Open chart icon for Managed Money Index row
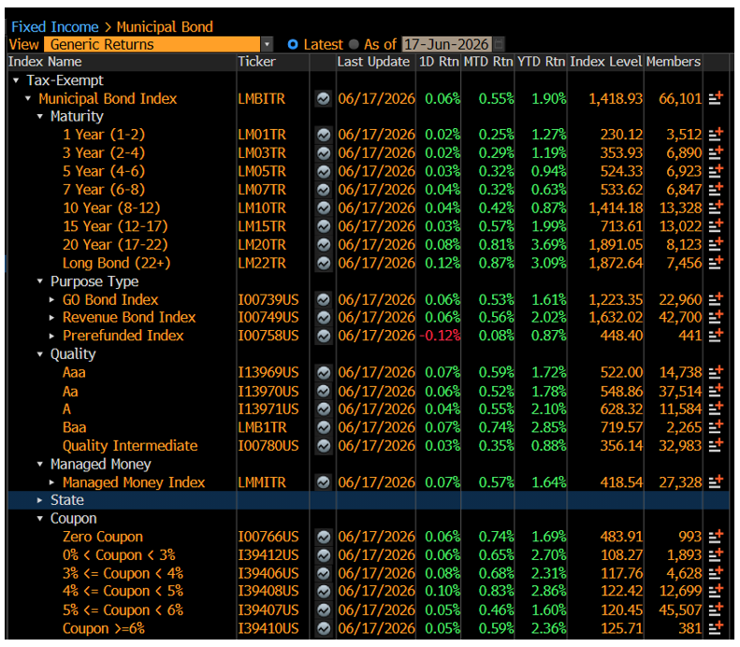Image resolution: width=740 pixels, height=647 pixels. point(324,482)
